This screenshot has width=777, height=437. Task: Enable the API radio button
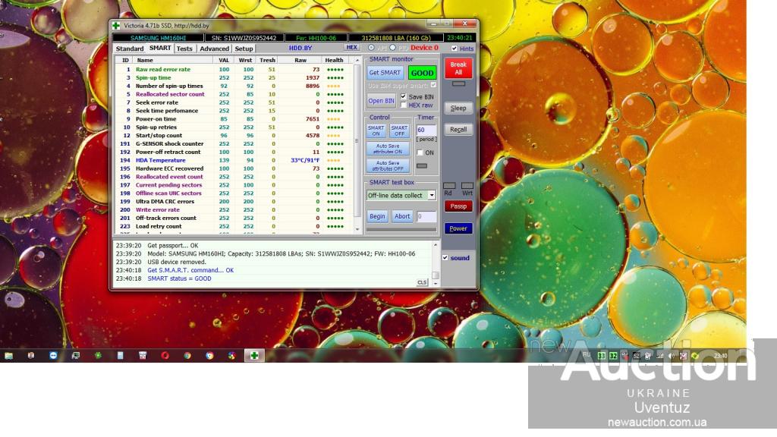(371, 48)
